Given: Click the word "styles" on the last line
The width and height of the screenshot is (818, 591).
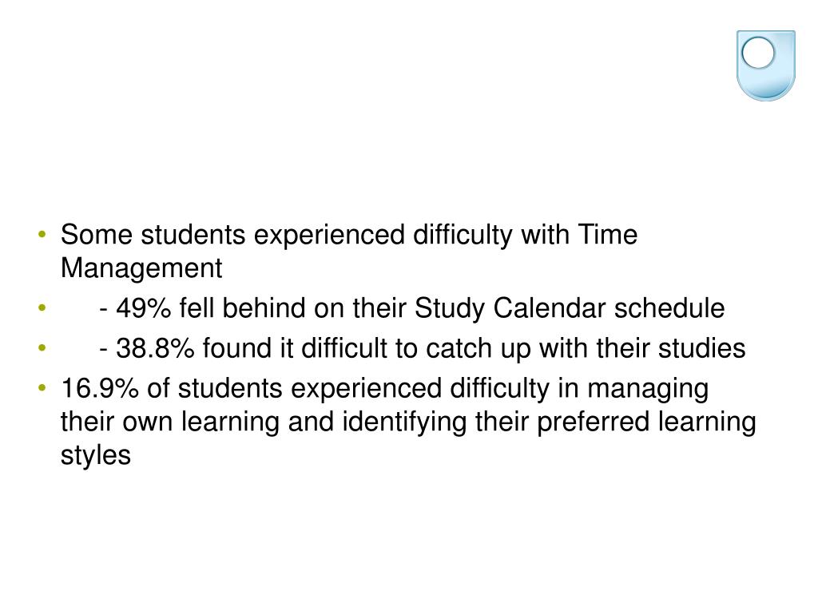Looking at the screenshot, I should (96, 455).
